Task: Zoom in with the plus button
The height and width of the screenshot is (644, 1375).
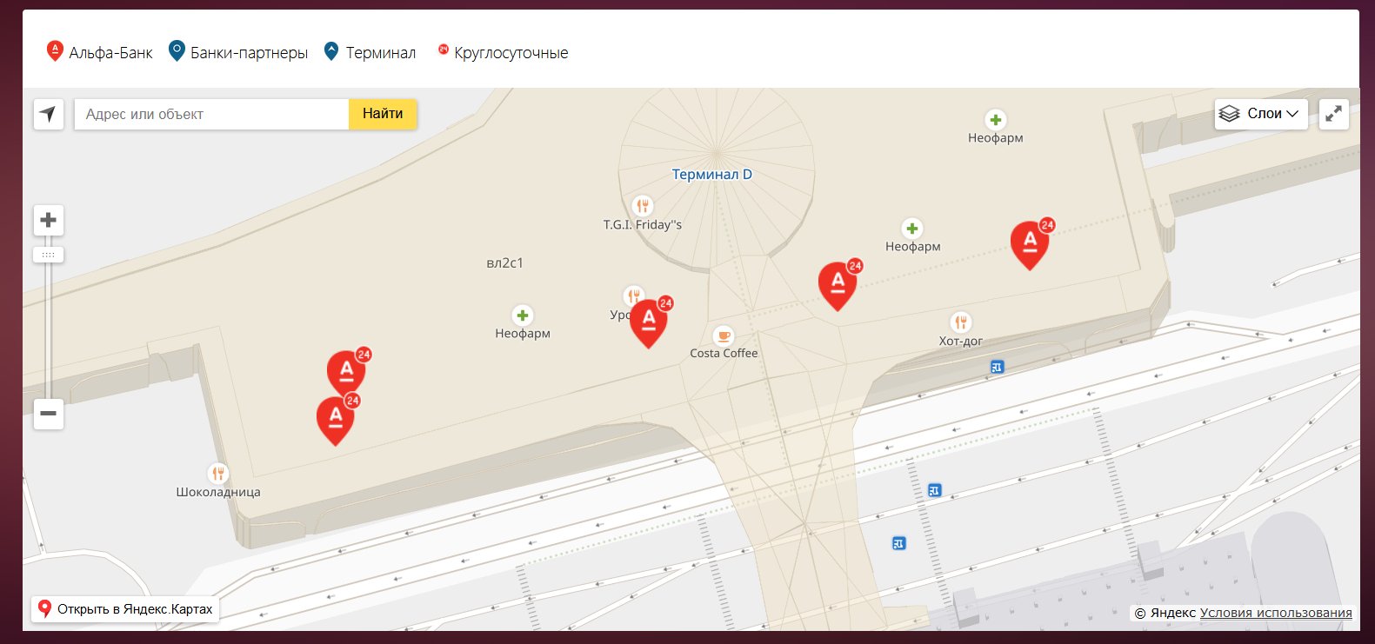Action: (49, 220)
